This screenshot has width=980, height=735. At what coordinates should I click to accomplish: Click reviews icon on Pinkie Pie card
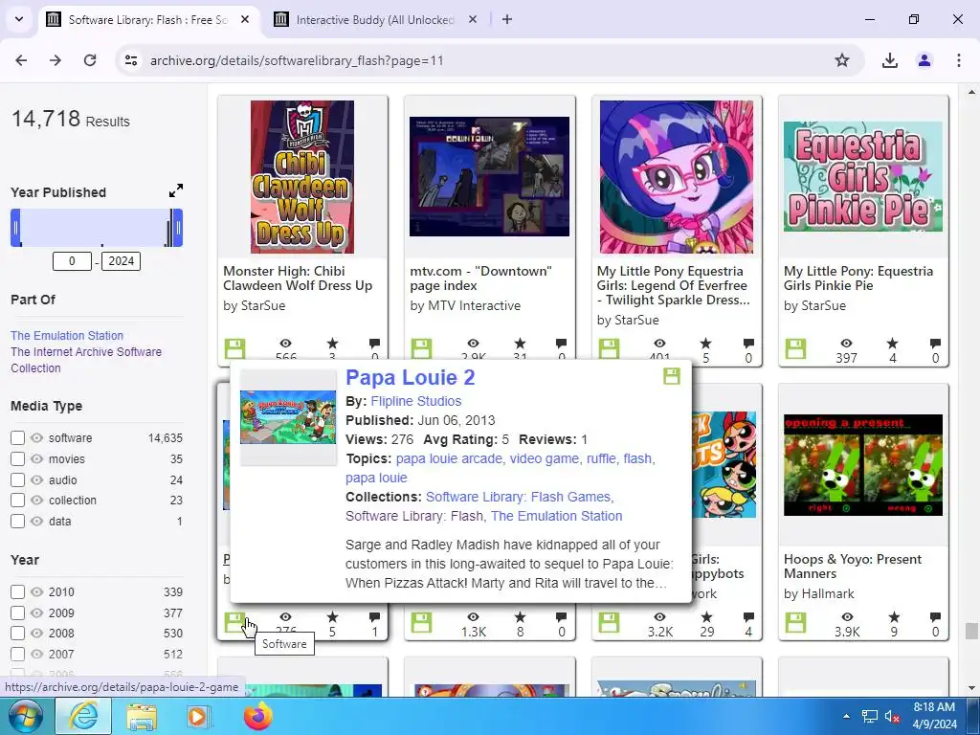tap(935, 344)
